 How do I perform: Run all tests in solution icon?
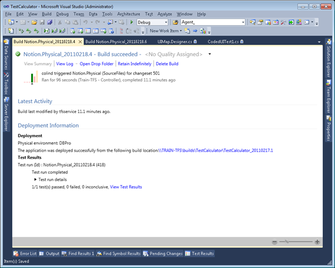[x=28, y=31]
